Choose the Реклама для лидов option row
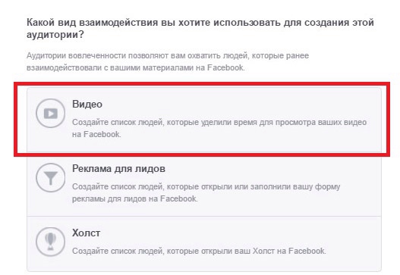 point(204,184)
